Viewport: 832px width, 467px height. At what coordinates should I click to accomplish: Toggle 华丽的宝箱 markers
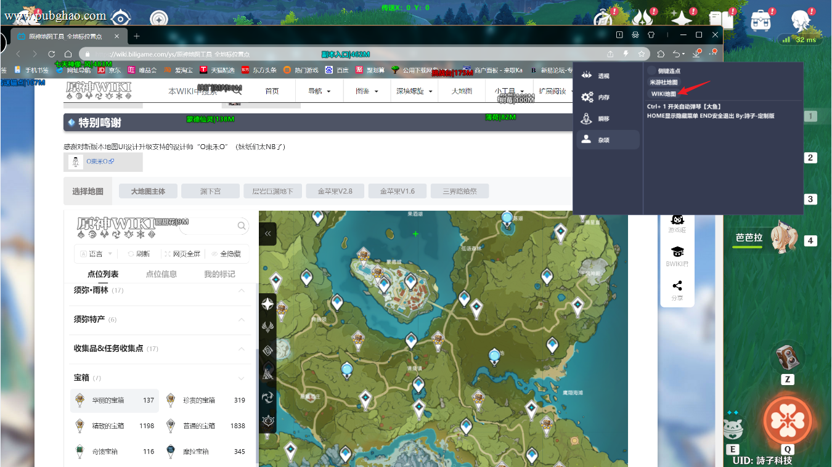click(x=115, y=400)
